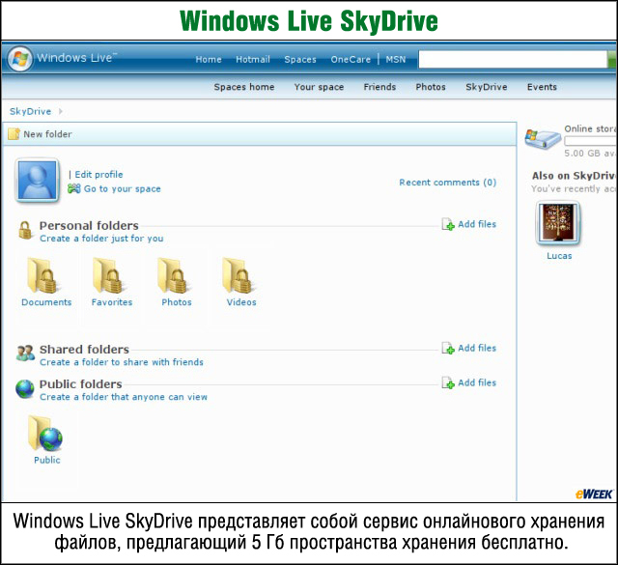618x565 pixels.
Task: Click the Windows Live orb logo
Action: (x=19, y=59)
